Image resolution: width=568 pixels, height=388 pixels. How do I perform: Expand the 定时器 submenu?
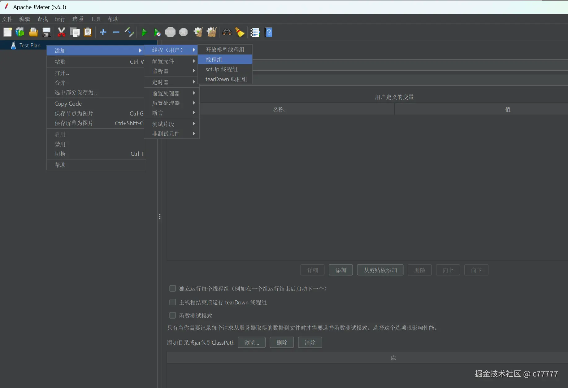pos(171,82)
